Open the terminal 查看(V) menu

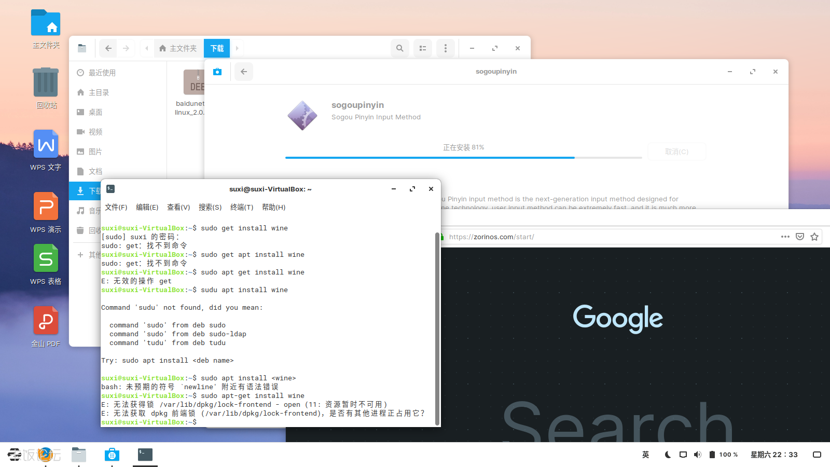178,207
